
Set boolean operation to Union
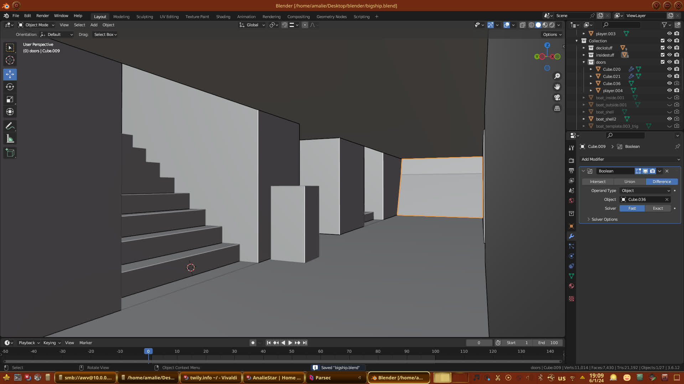pos(629,182)
